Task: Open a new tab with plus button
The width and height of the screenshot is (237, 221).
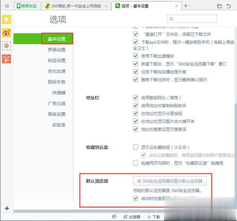Action: [186, 6]
